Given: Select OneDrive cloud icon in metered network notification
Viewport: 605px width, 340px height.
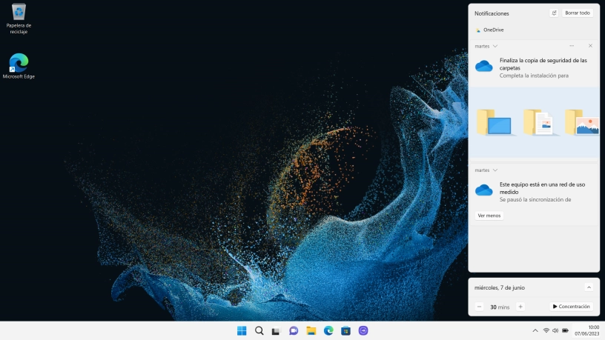Looking at the screenshot, I should click(x=484, y=190).
